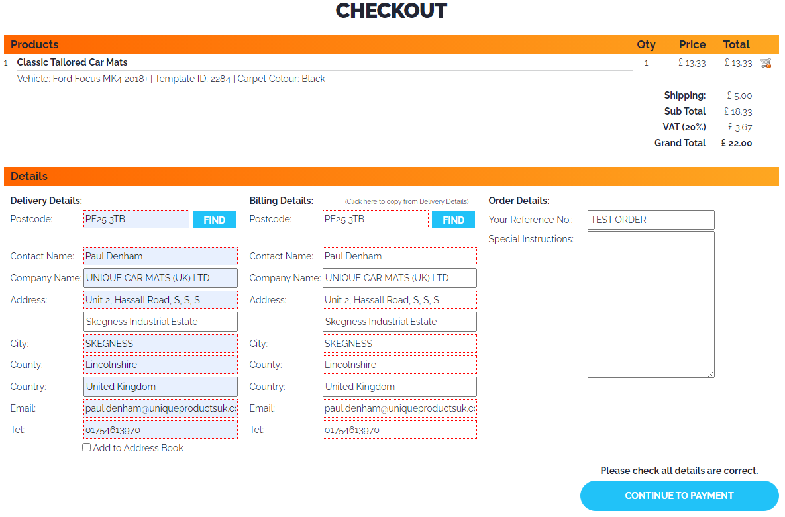
Task: Click the delivery Postcode field
Action: (136, 219)
